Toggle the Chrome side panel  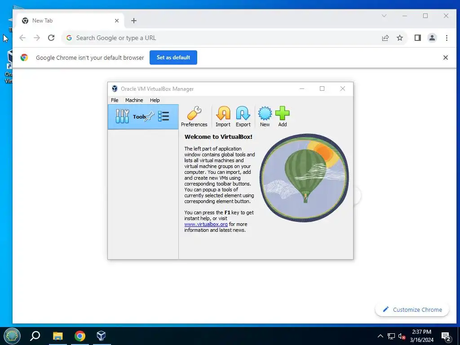417,38
